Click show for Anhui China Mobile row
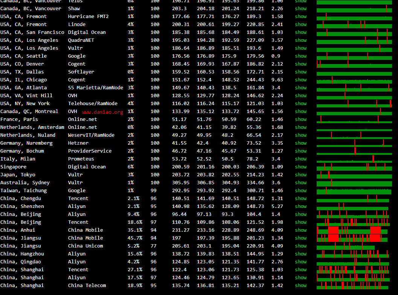Screen dimensions: 398x295 click(301, 230)
